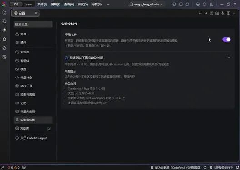Open the chat agent icon in activity bar
Screen dimensions: 240x170
[5, 48]
